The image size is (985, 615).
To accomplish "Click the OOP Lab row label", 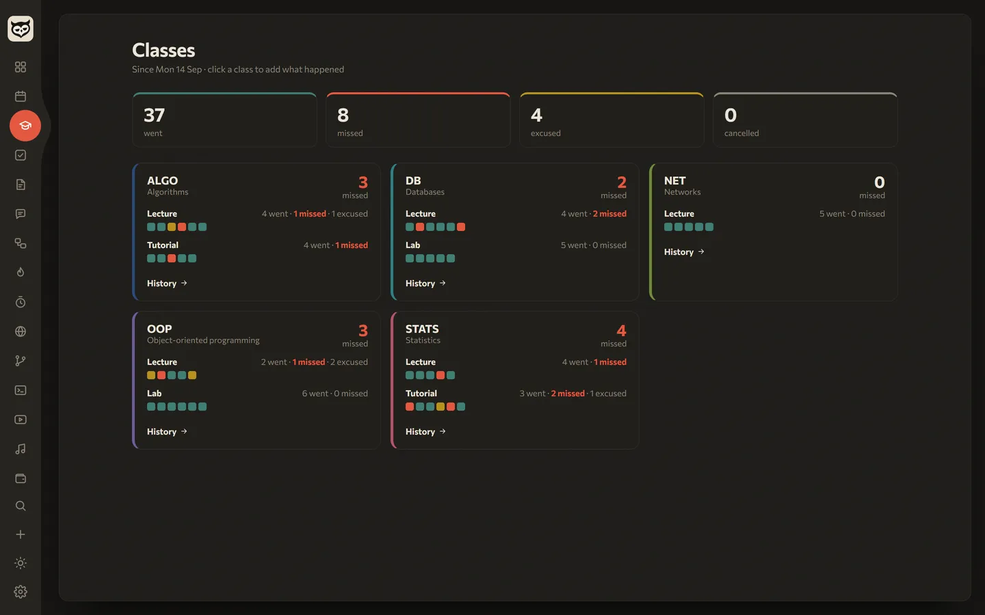I will pyautogui.click(x=155, y=394).
